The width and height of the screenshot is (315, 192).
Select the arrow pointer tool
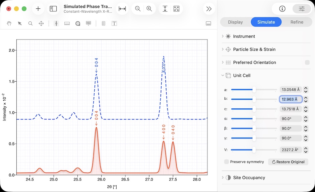[x=20, y=23]
